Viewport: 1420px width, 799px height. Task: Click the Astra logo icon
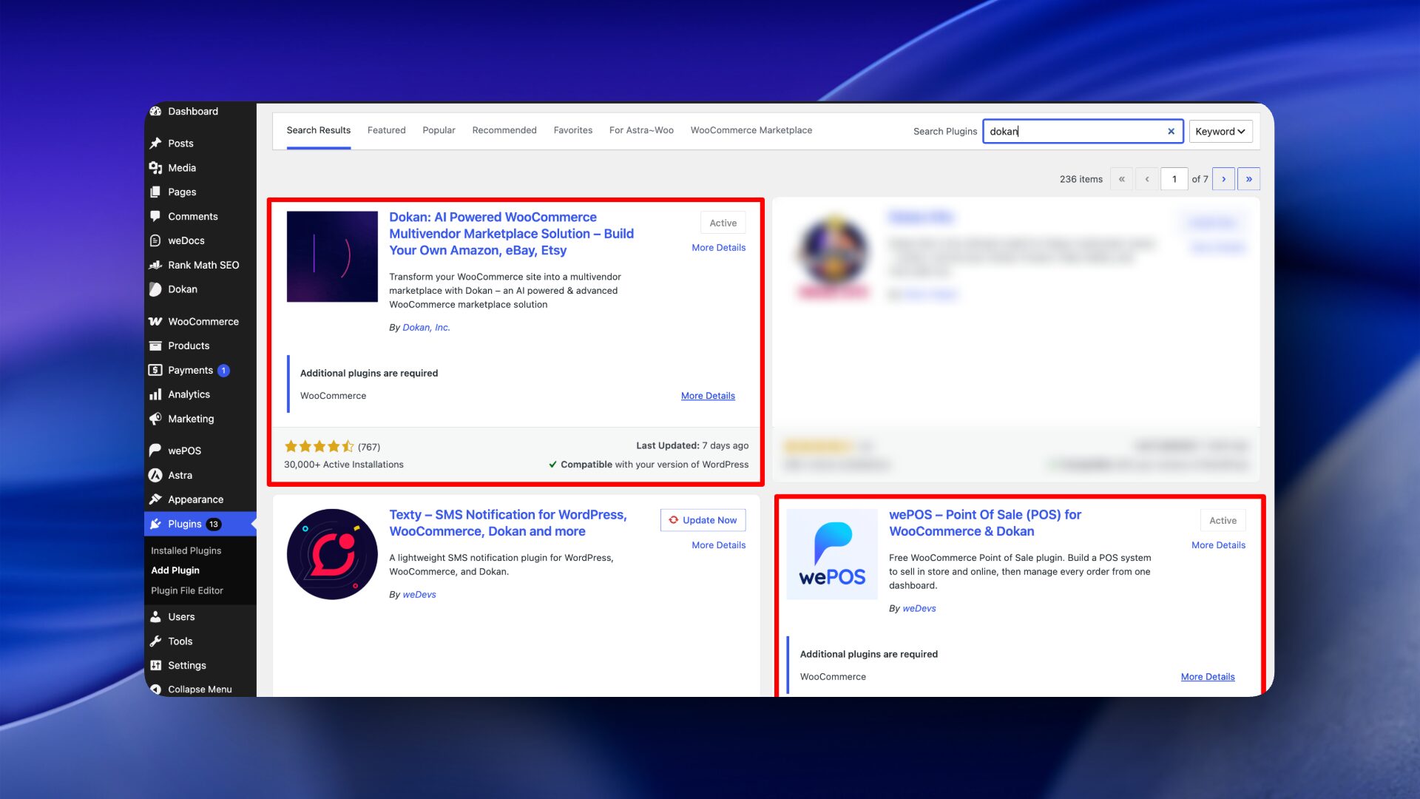point(155,476)
